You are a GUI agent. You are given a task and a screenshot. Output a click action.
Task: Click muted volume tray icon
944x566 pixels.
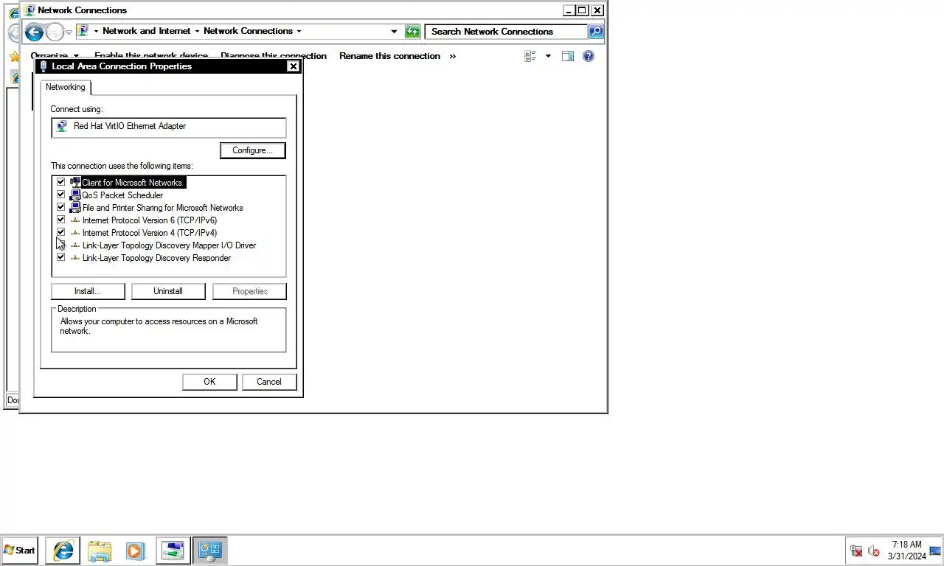point(874,551)
